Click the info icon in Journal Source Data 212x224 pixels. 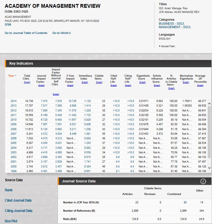coord(203,181)
